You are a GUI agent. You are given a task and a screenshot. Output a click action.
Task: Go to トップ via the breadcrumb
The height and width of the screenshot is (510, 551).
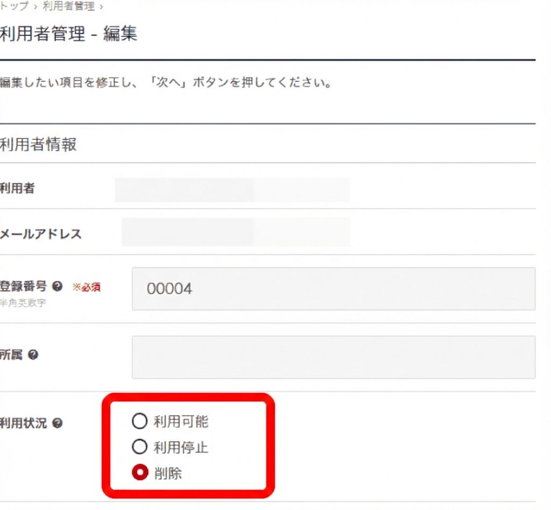click(x=14, y=6)
